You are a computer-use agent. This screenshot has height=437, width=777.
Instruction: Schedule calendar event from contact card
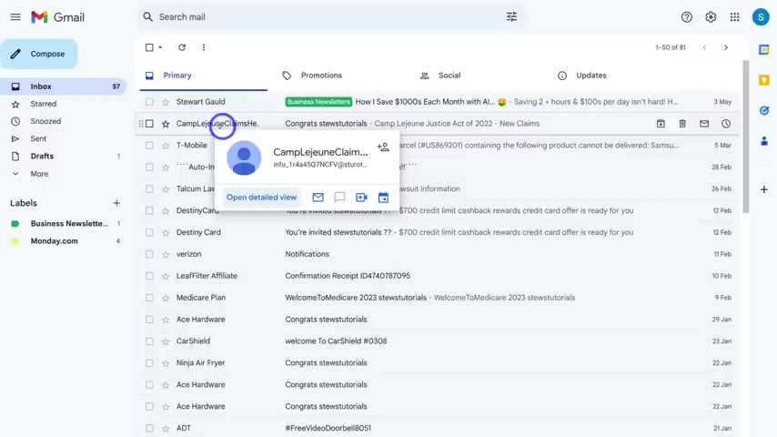pyautogui.click(x=383, y=198)
